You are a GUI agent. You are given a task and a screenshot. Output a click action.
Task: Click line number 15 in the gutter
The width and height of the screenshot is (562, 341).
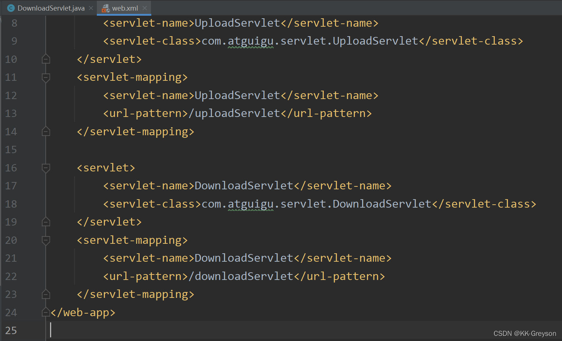point(11,149)
